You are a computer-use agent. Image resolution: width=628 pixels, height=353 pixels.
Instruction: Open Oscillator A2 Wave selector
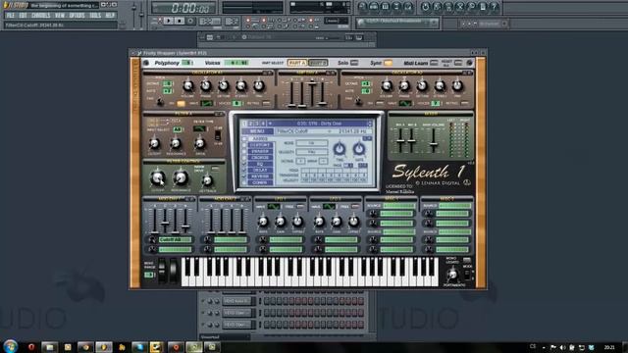[405, 104]
